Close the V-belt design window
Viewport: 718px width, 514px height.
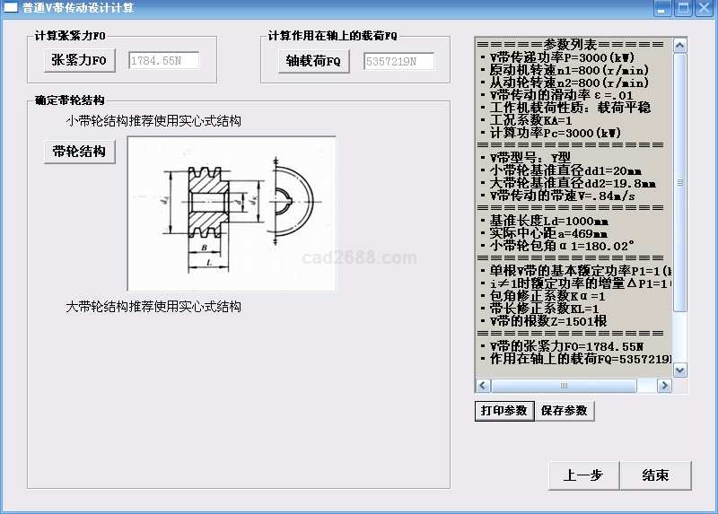(704, 9)
